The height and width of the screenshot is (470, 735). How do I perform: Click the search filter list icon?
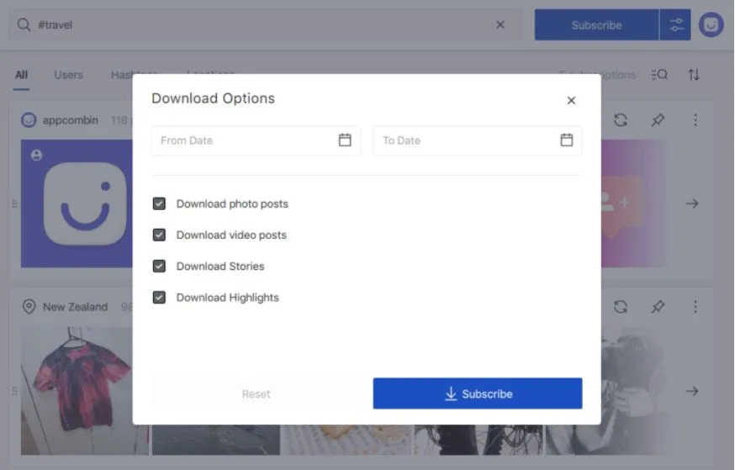pyautogui.click(x=659, y=75)
